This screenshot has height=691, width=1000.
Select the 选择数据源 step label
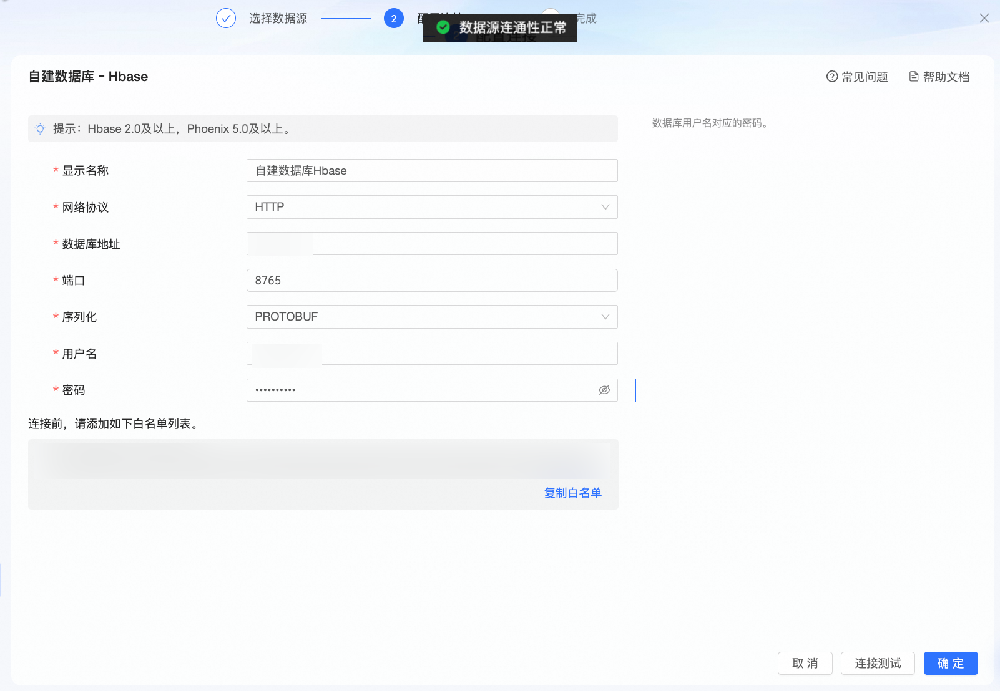coord(278,19)
